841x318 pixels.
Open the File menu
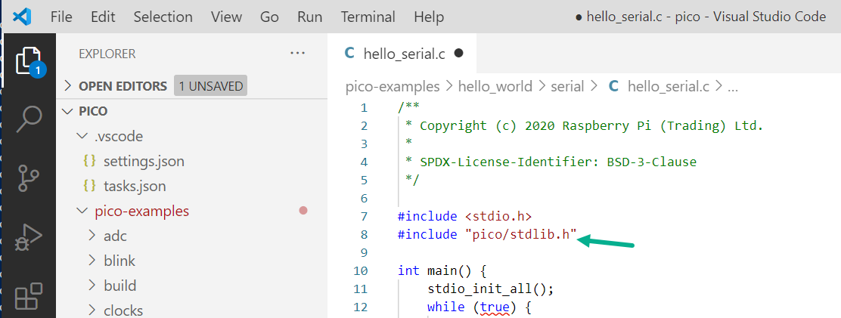pos(61,17)
